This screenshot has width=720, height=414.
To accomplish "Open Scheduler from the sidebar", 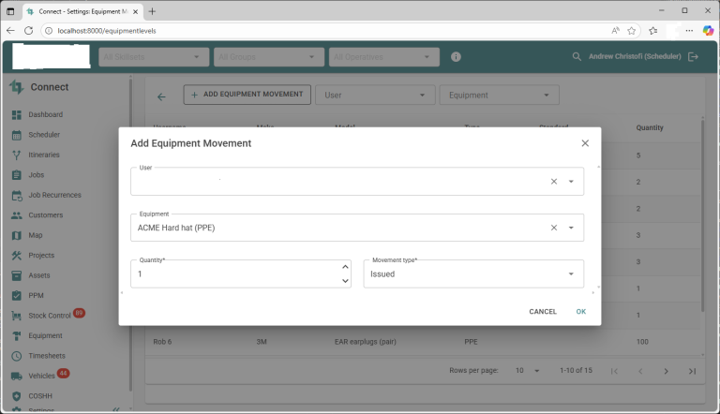I will coord(44,135).
